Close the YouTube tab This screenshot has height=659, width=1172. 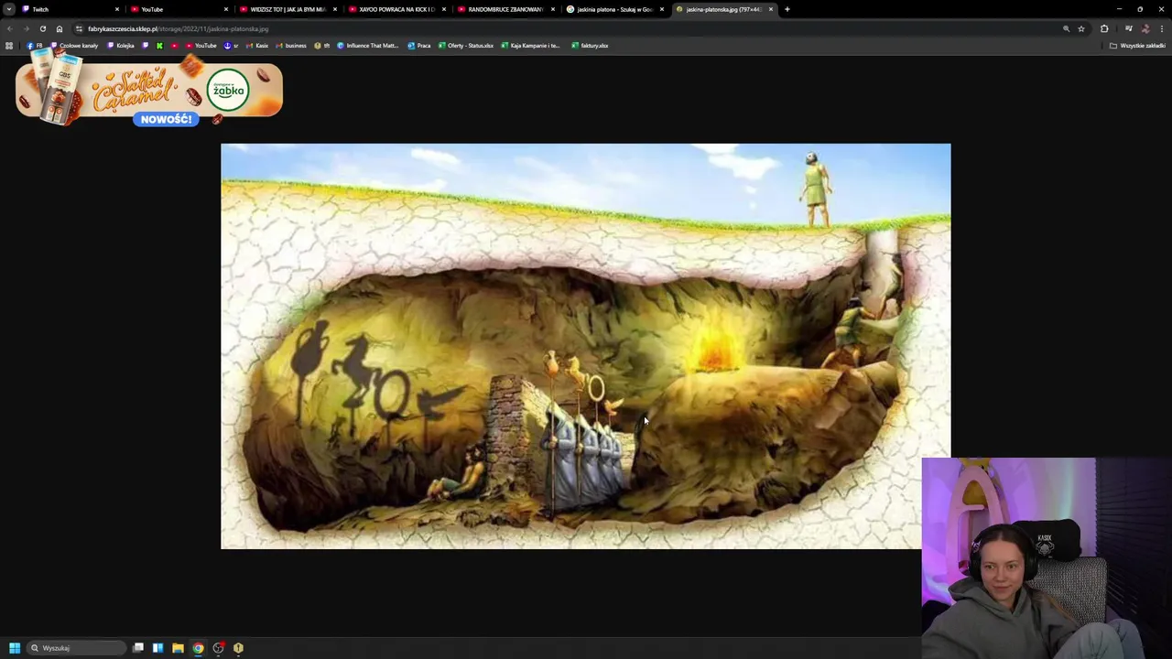(226, 9)
